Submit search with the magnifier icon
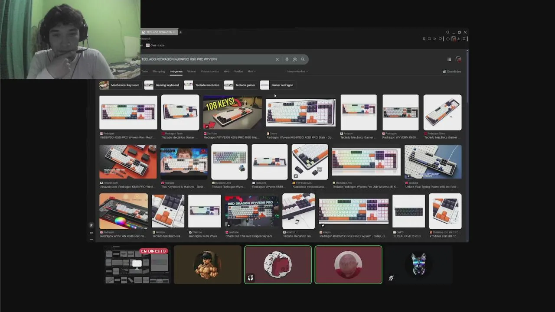The image size is (555, 312). pyautogui.click(x=303, y=59)
